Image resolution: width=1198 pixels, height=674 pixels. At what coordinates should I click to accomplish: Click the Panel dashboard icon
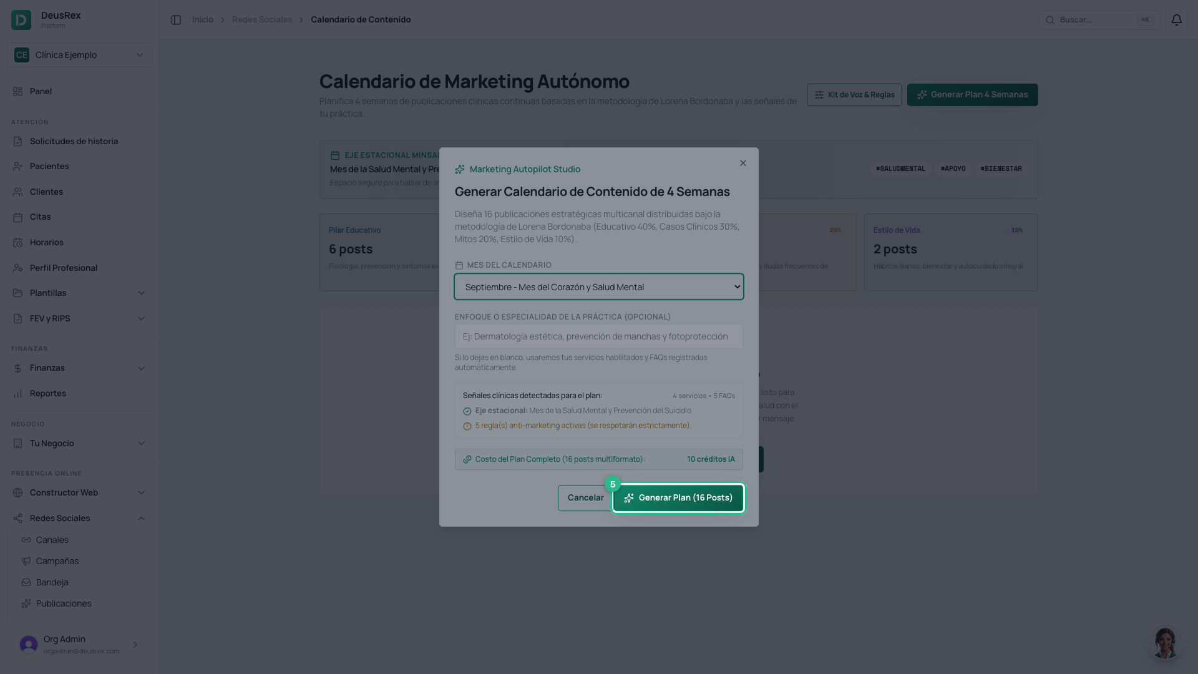17,91
